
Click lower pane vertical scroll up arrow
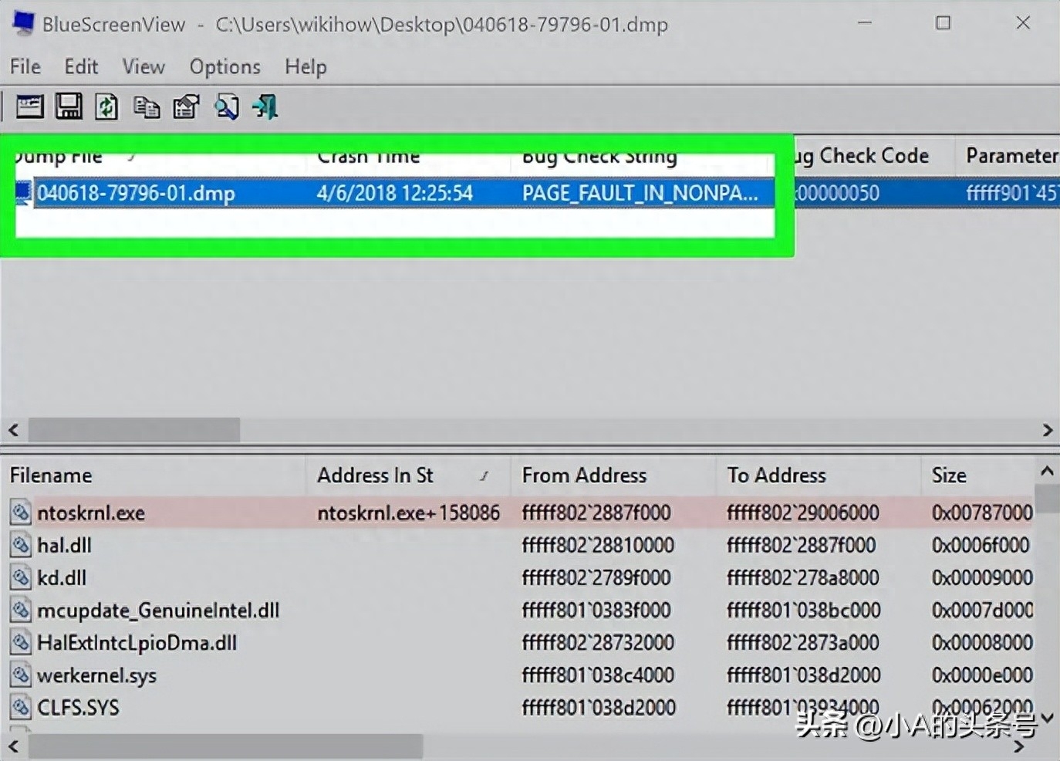tap(1047, 470)
